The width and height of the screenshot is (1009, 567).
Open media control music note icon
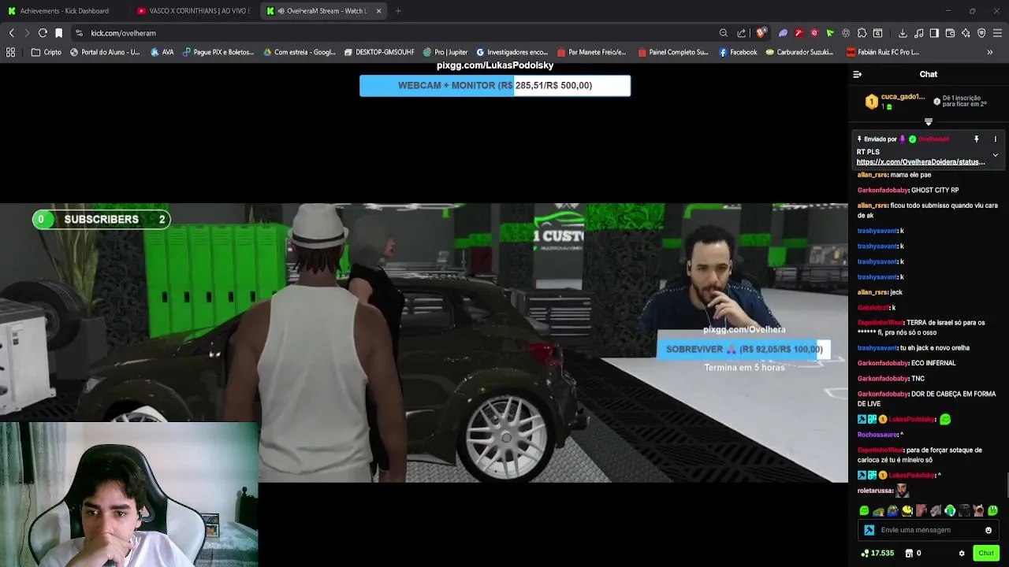click(x=919, y=33)
